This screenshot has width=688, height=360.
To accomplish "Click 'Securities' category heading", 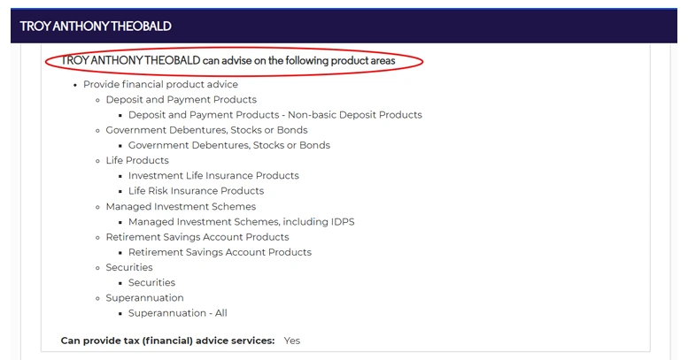I will point(129,267).
